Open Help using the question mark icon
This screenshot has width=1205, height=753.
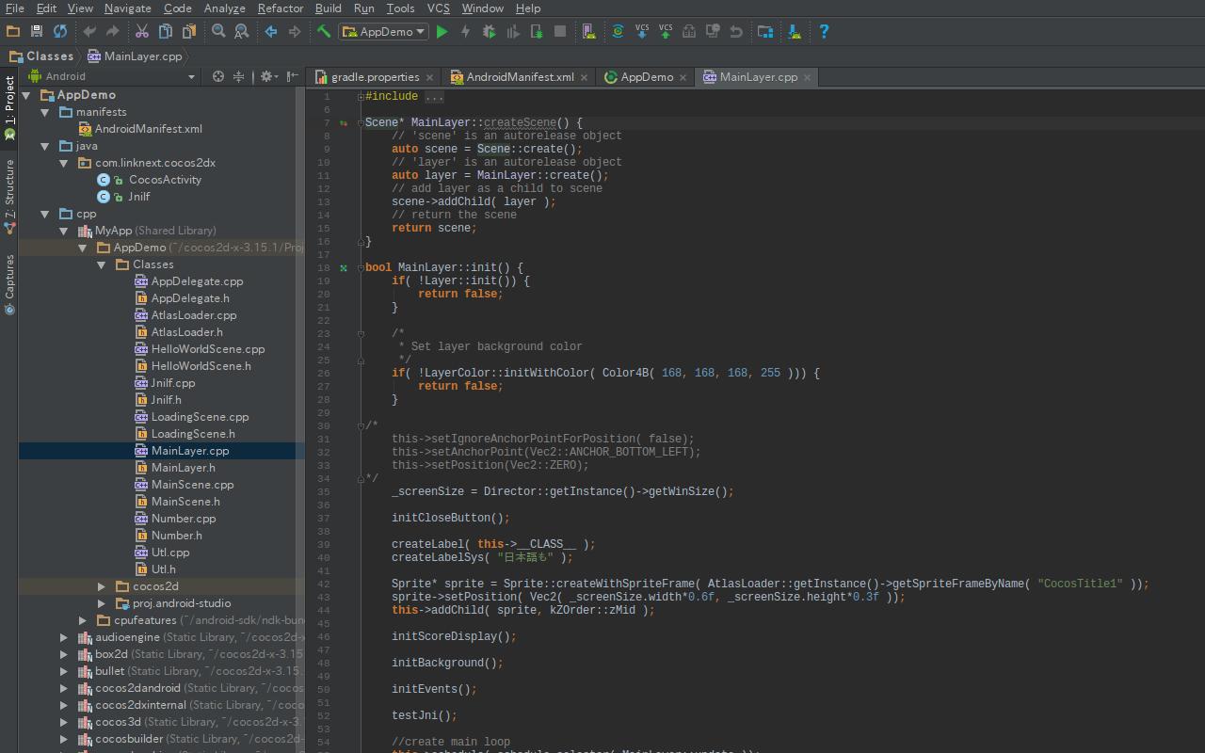point(823,31)
